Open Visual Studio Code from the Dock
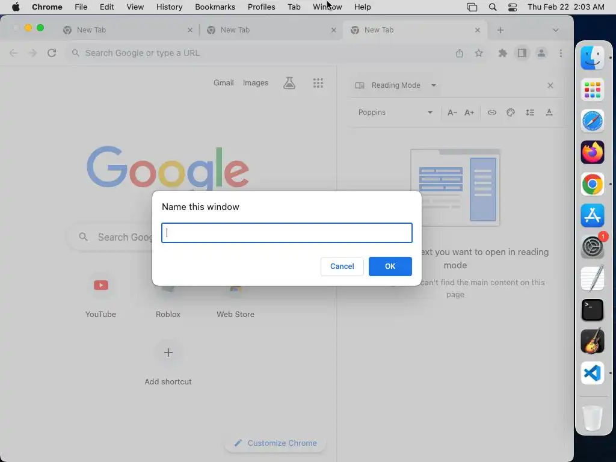The image size is (616, 462). (x=592, y=373)
